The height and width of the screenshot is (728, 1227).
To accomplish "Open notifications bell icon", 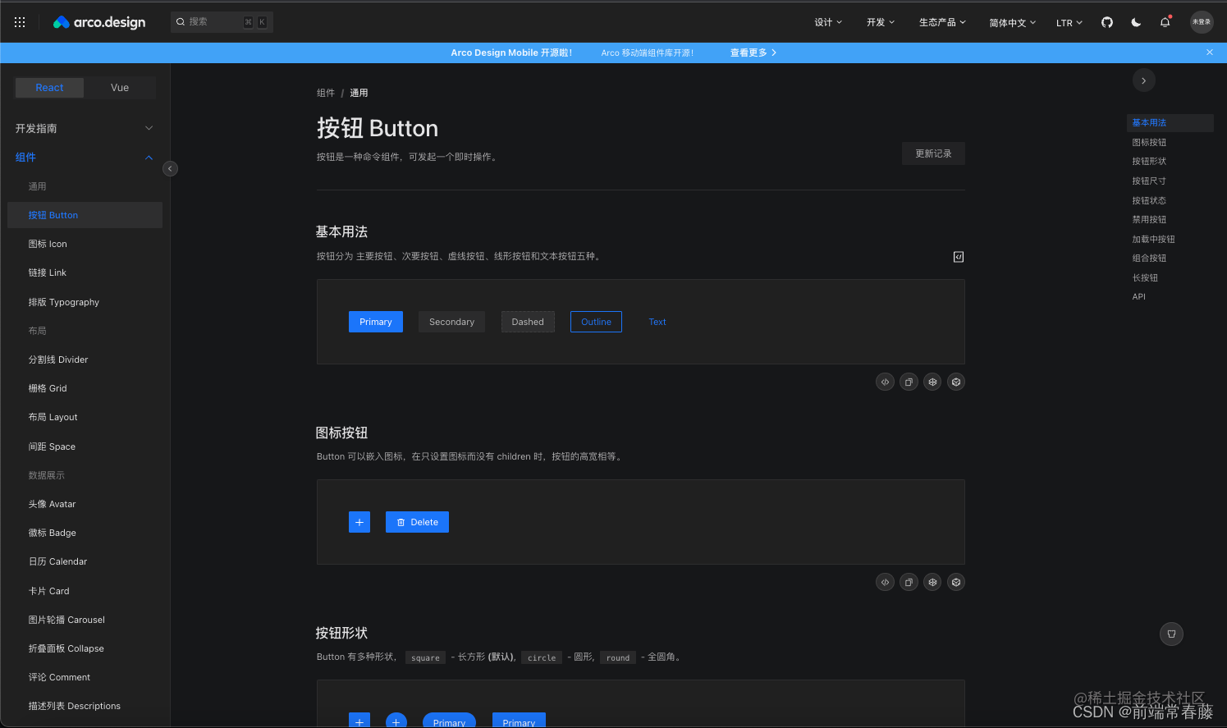I will tap(1165, 22).
